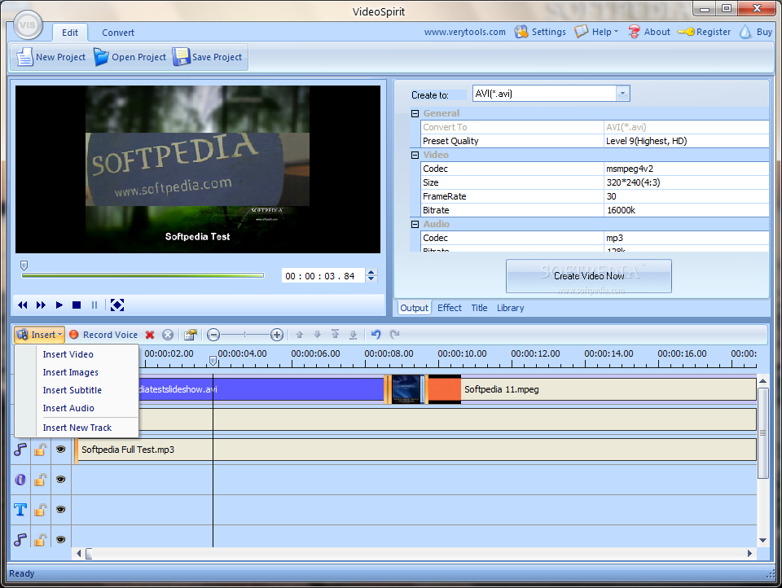Open the Create to format dropdown
The width and height of the screenshot is (782, 588).
(622, 94)
